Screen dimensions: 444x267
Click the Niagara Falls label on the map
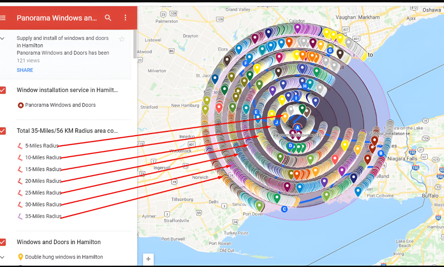click(x=403, y=159)
